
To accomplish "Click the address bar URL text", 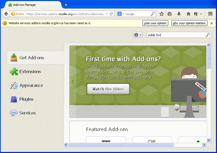I will pos(65,14).
